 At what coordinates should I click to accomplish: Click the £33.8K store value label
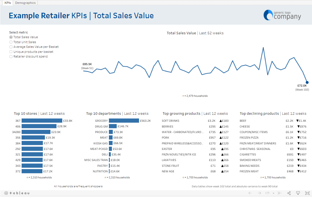[68, 121]
